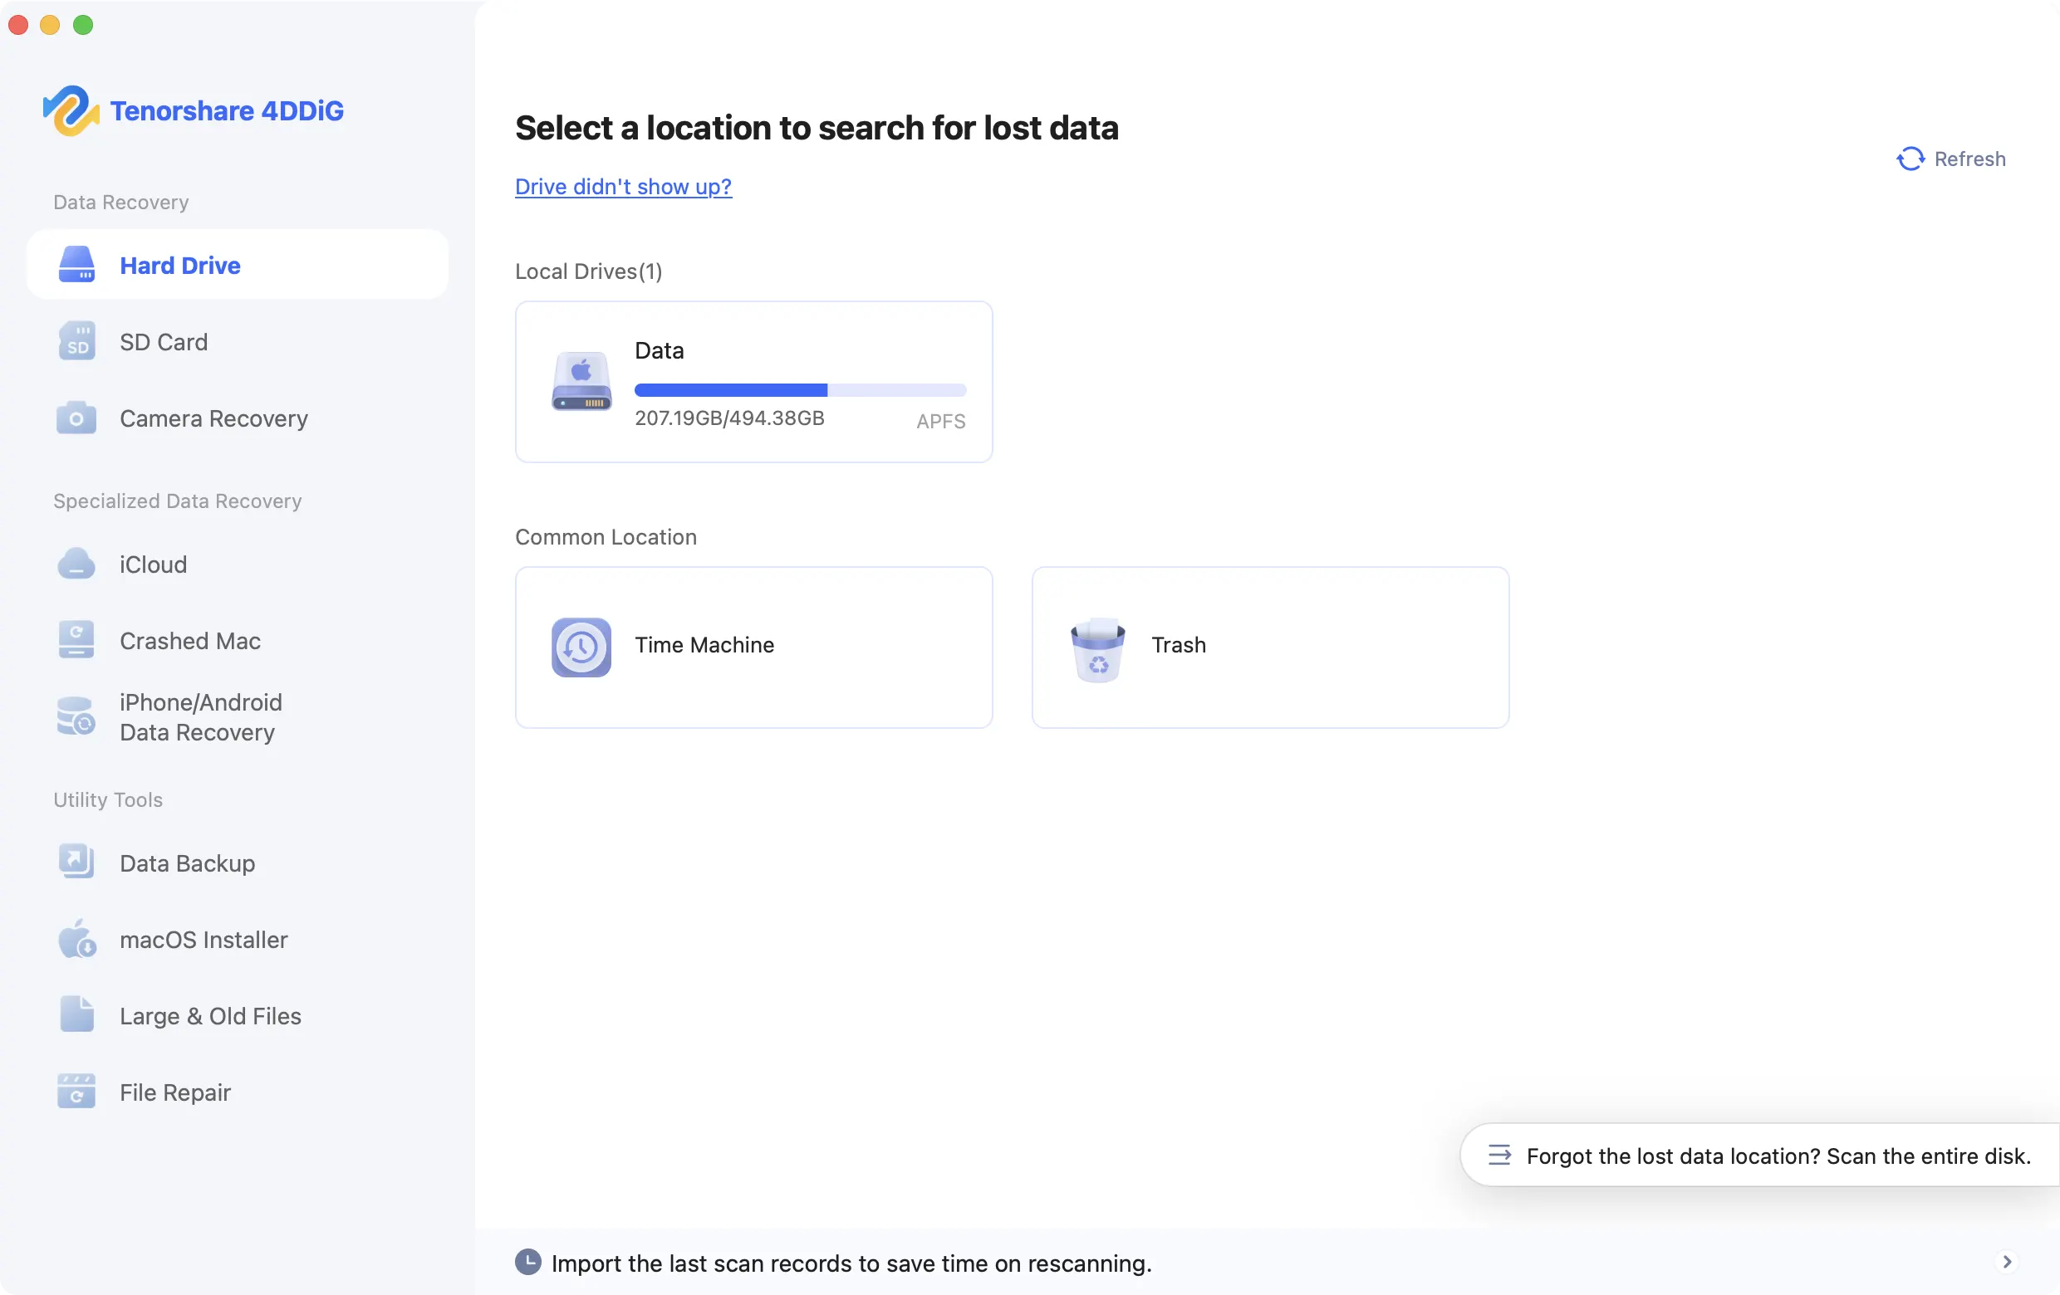Click "Scan the entire disk" prompt
Screen dimensions: 2060x1295
tap(1777, 1156)
